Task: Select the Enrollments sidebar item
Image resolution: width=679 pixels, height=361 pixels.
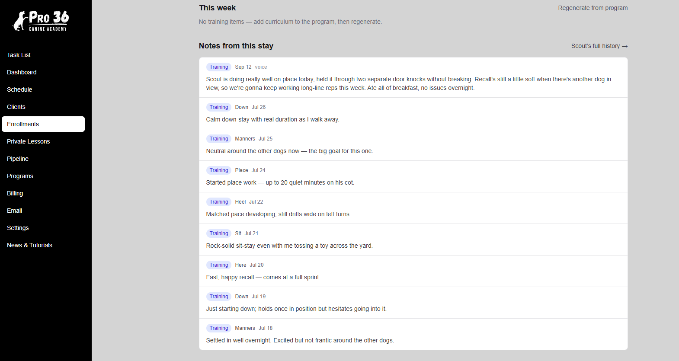Action: coord(43,124)
